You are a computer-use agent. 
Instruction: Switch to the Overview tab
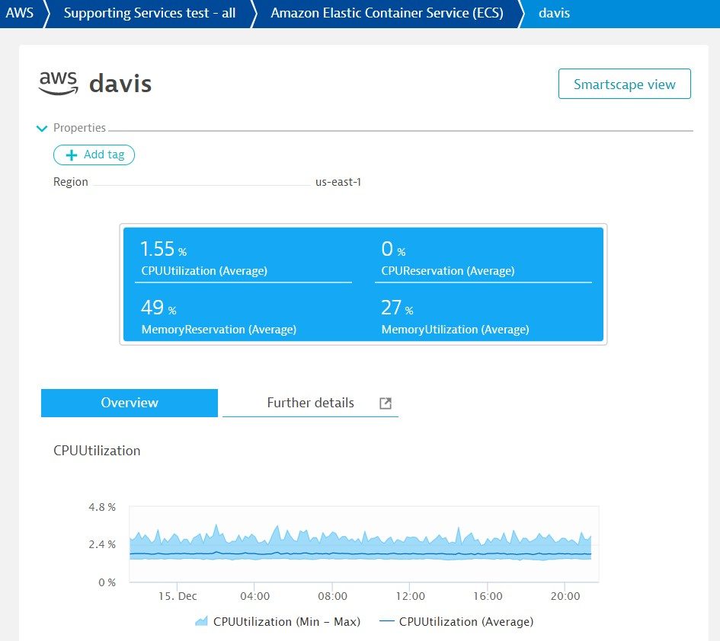click(130, 403)
